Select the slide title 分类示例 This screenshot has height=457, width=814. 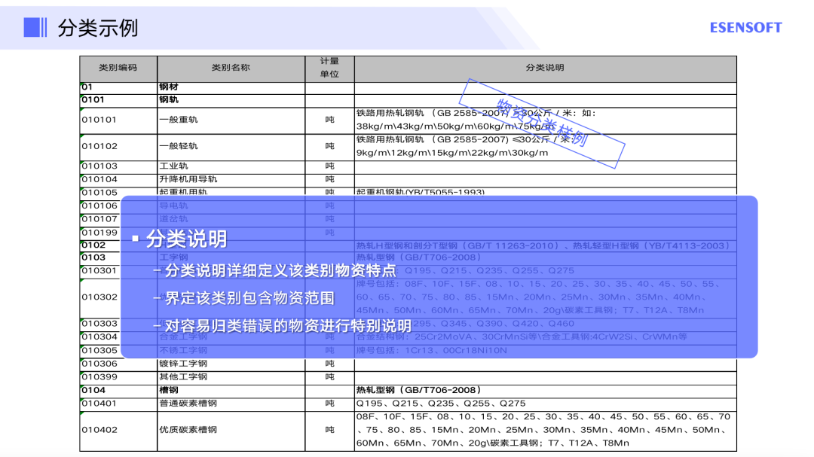click(97, 28)
